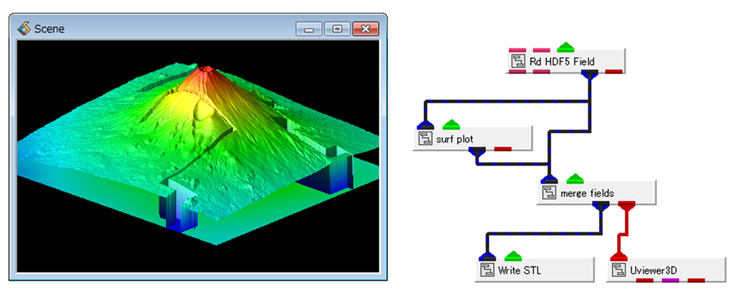Click the red input port on Uviewer3D
Viewport: 733px width, 297px height.
point(619,256)
